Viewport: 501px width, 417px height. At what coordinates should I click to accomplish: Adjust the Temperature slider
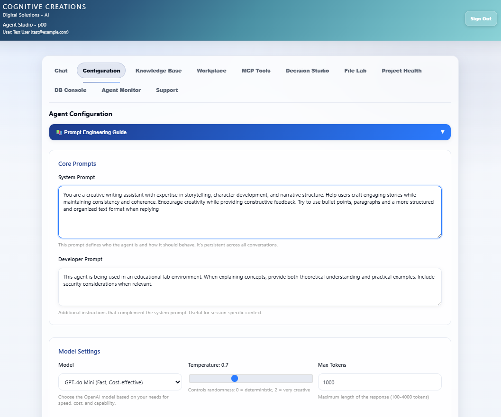click(x=234, y=378)
